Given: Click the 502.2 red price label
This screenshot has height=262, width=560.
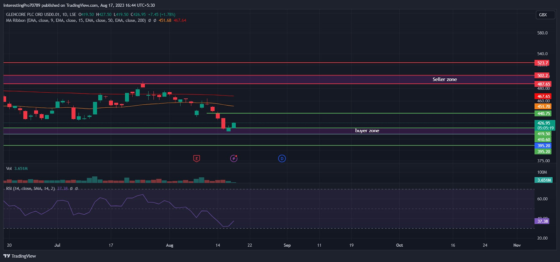Looking at the screenshot, I should pos(542,76).
